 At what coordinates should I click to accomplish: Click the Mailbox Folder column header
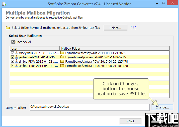(114, 48)
